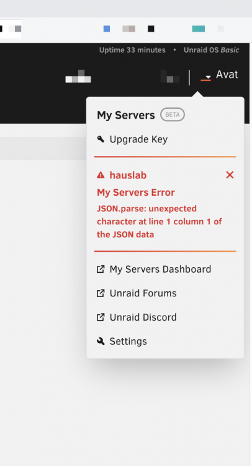Click the key icon beside Upgrade Key
The width and height of the screenshot is (252, 466).
pos(101,139)
